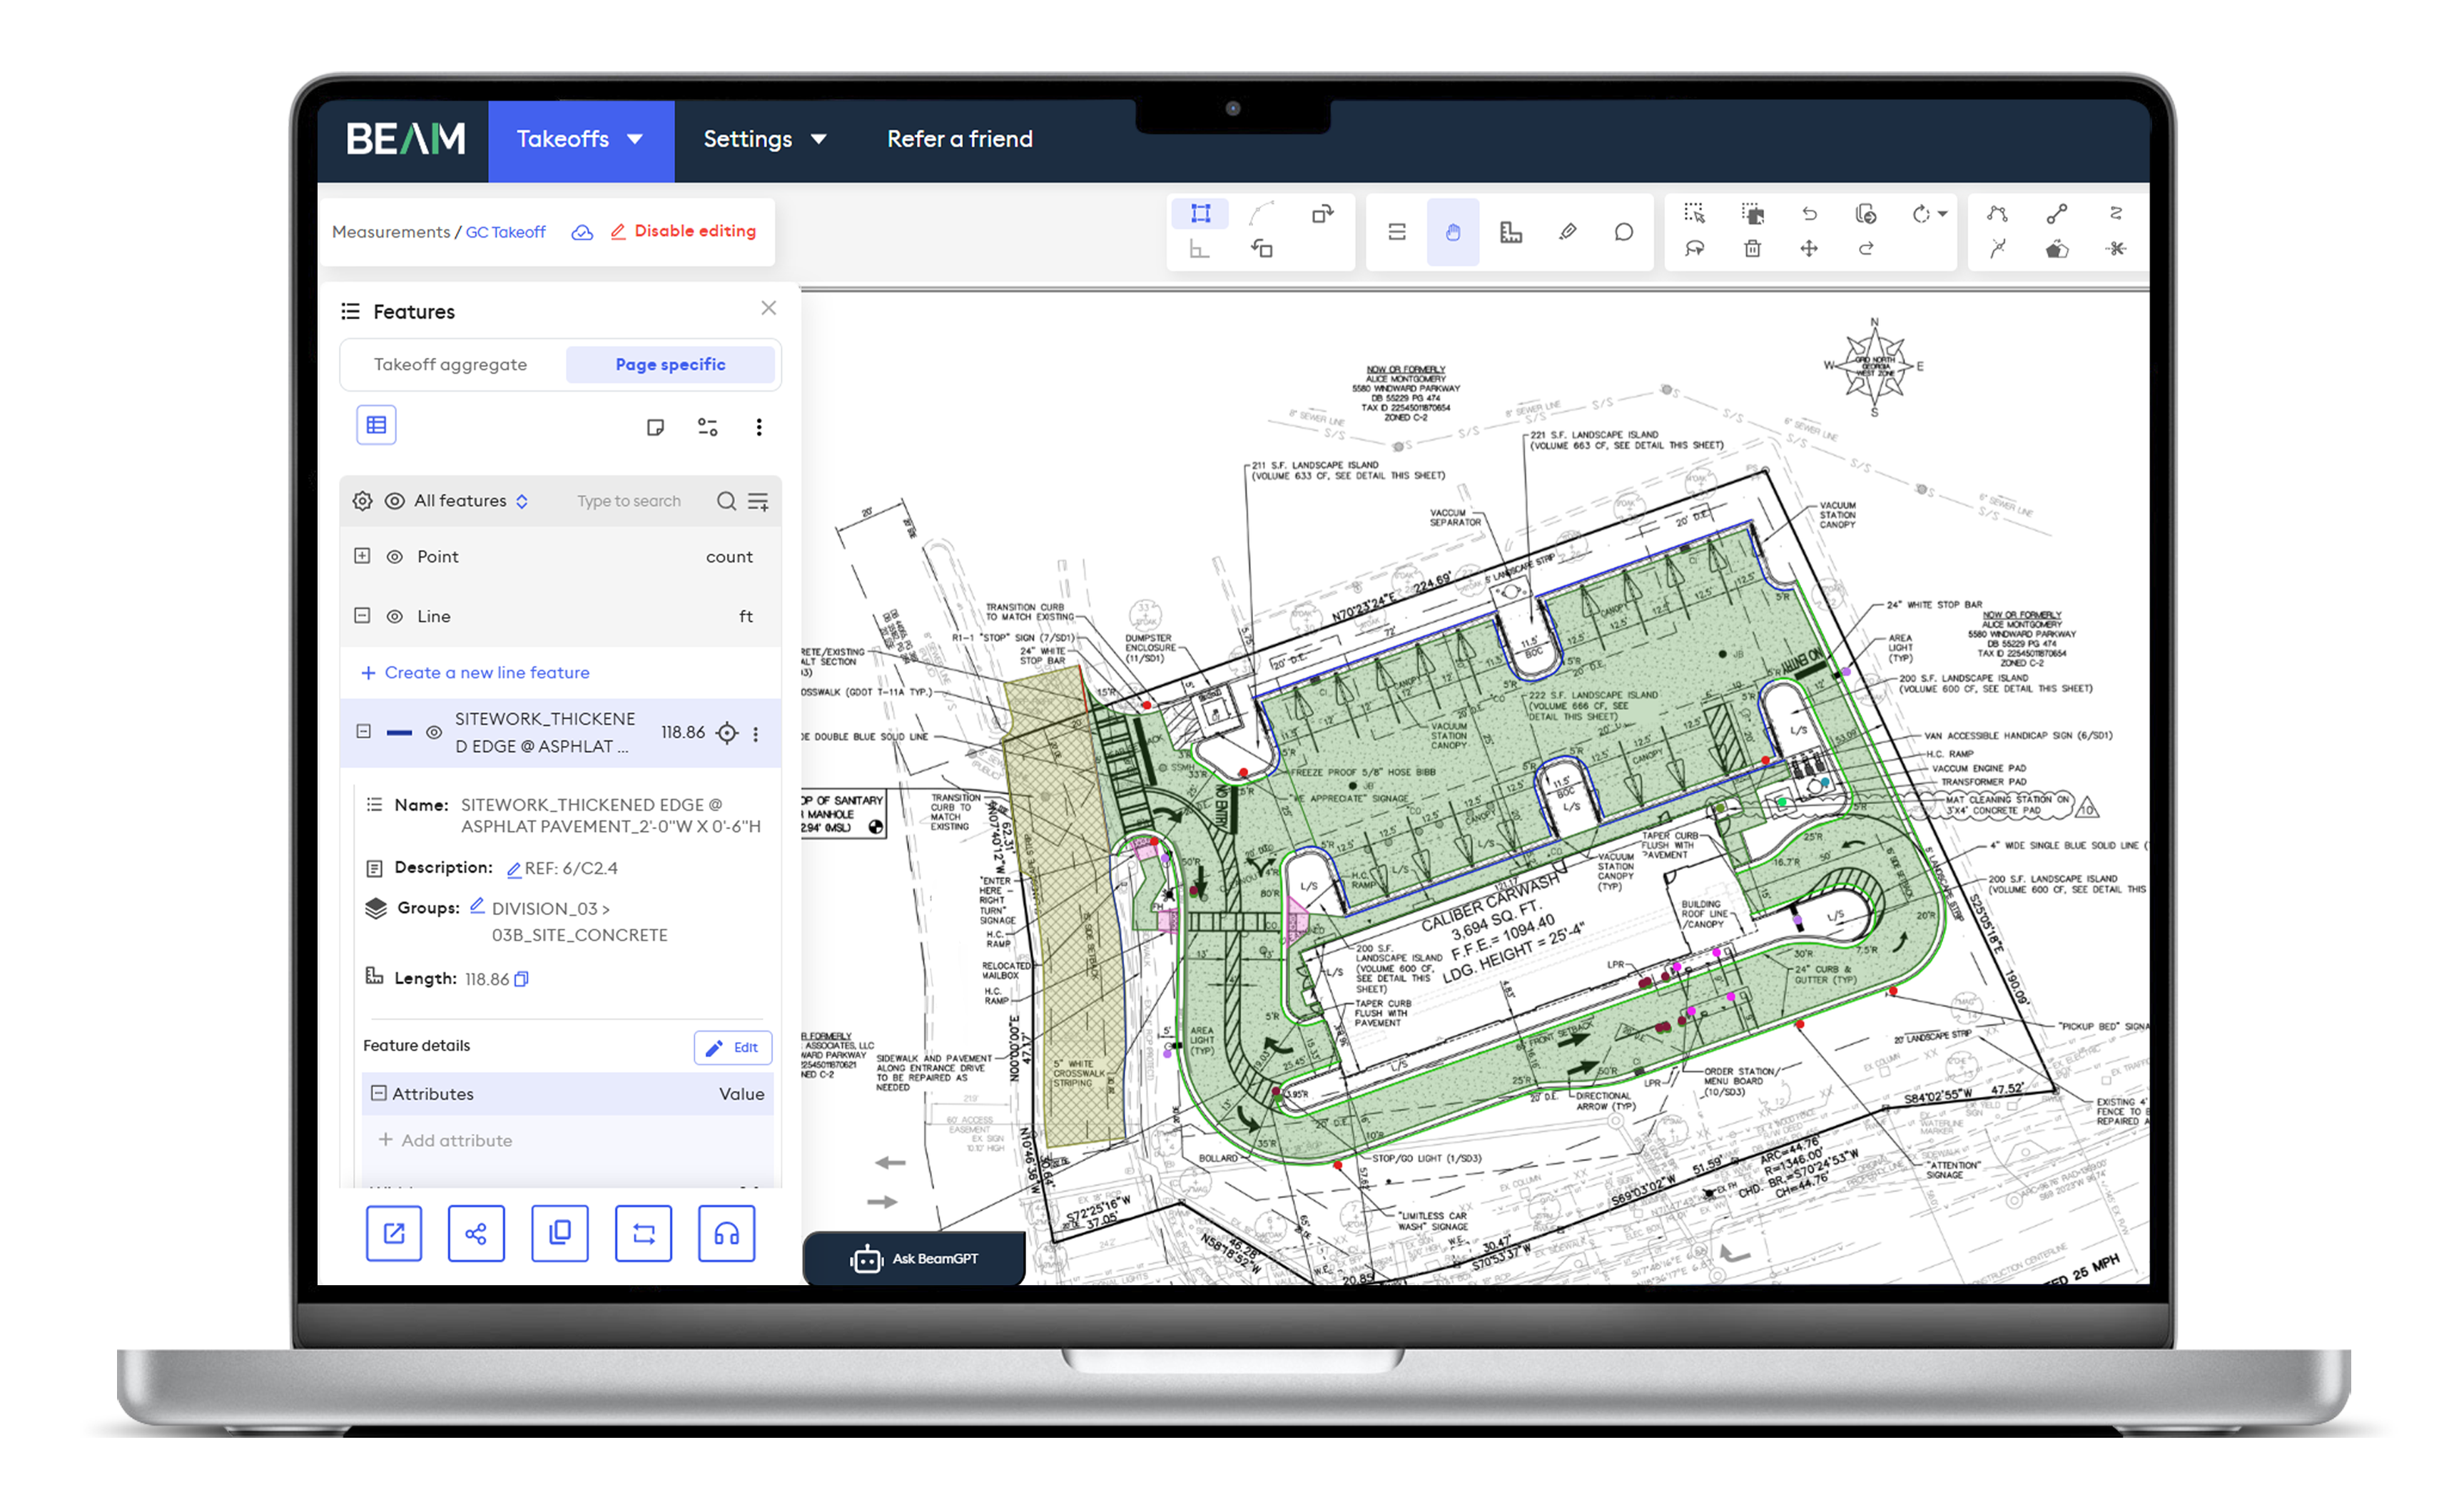Select the hand pan tool
This screenshot has height=1512, width=2449.
[x=1451, y=233]
